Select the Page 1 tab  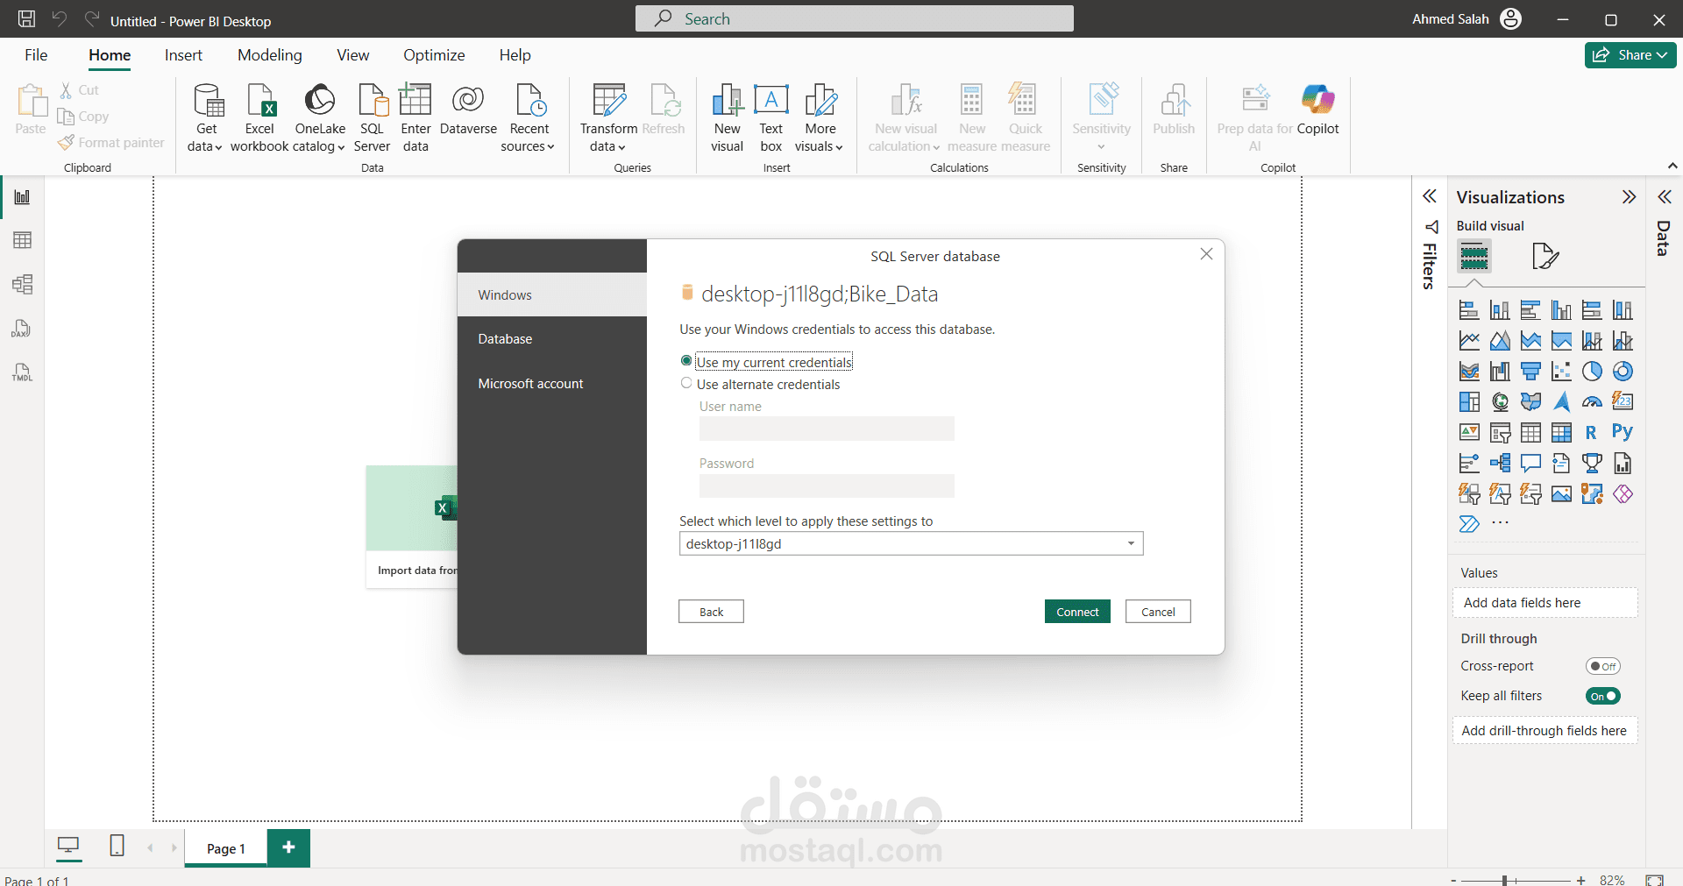226,848
